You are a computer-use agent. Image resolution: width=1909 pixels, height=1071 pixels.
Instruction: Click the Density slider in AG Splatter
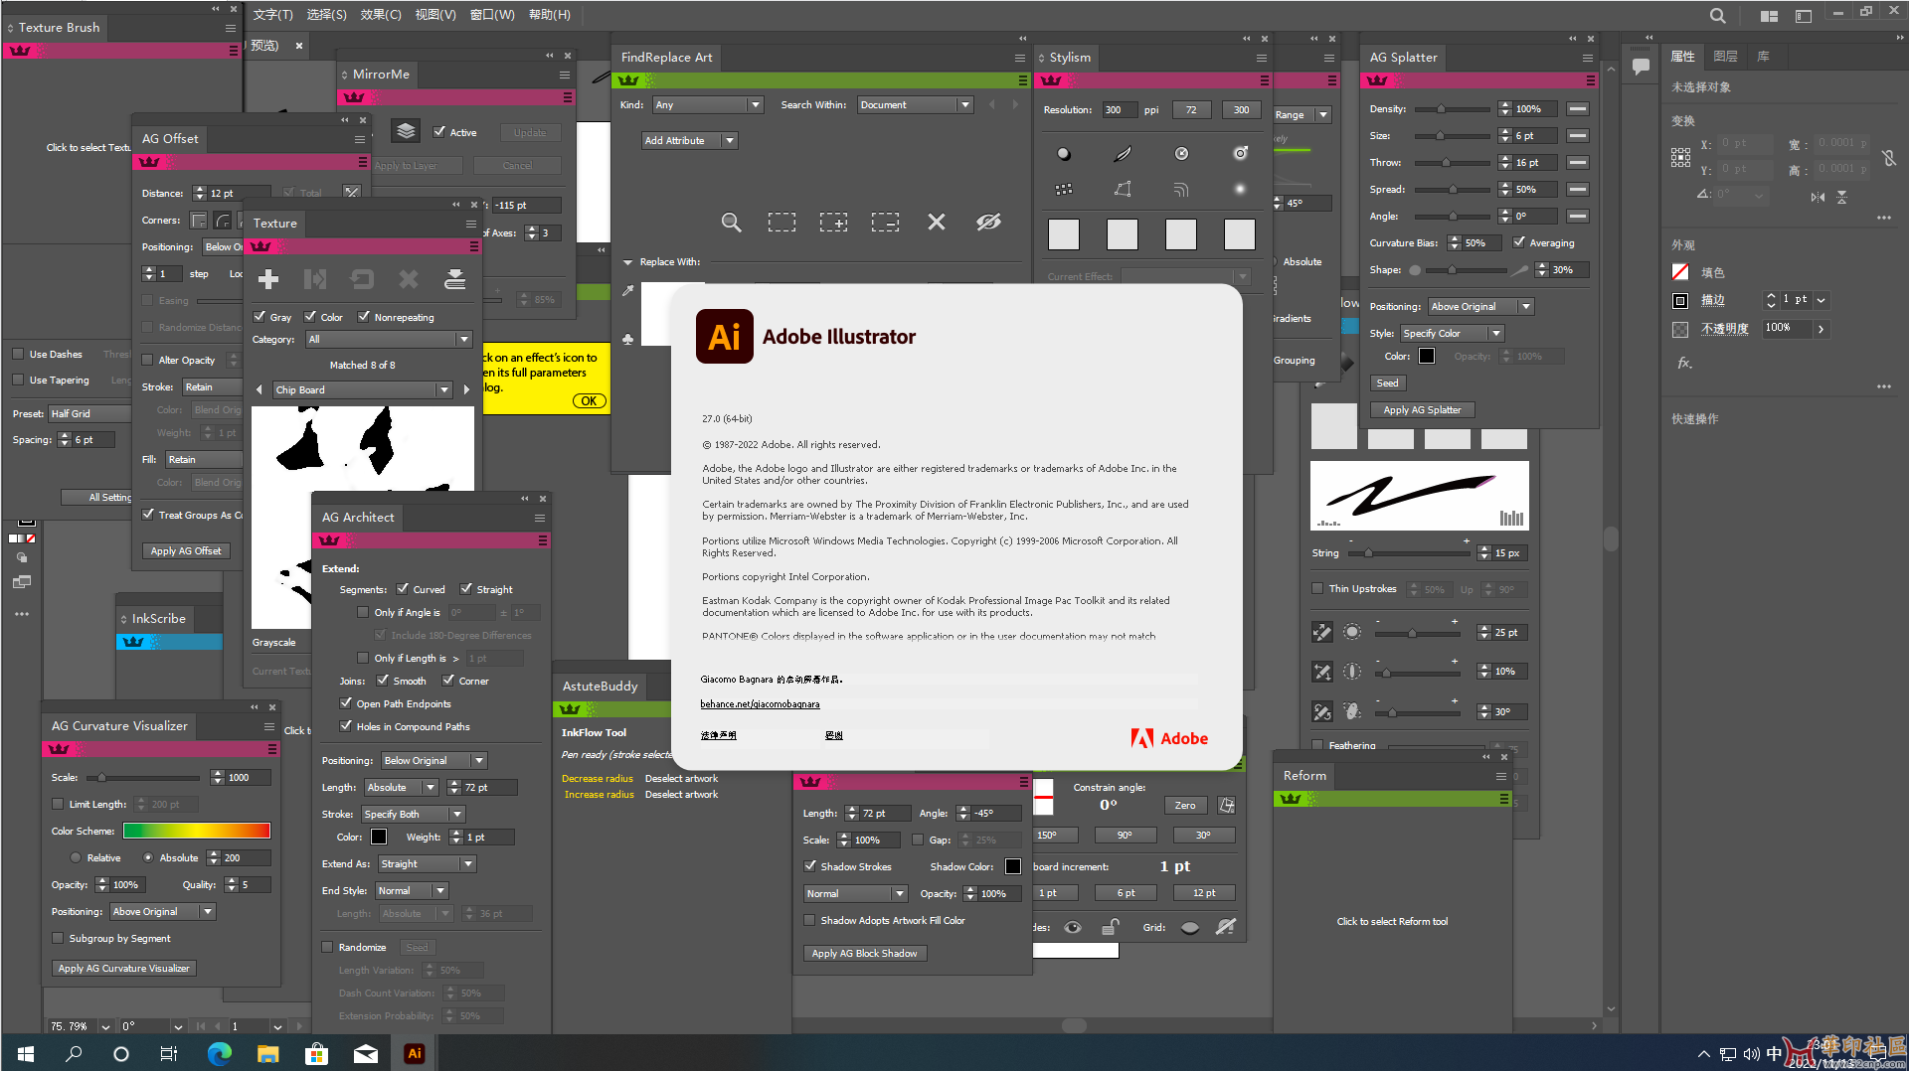(x=1451, y=109)
